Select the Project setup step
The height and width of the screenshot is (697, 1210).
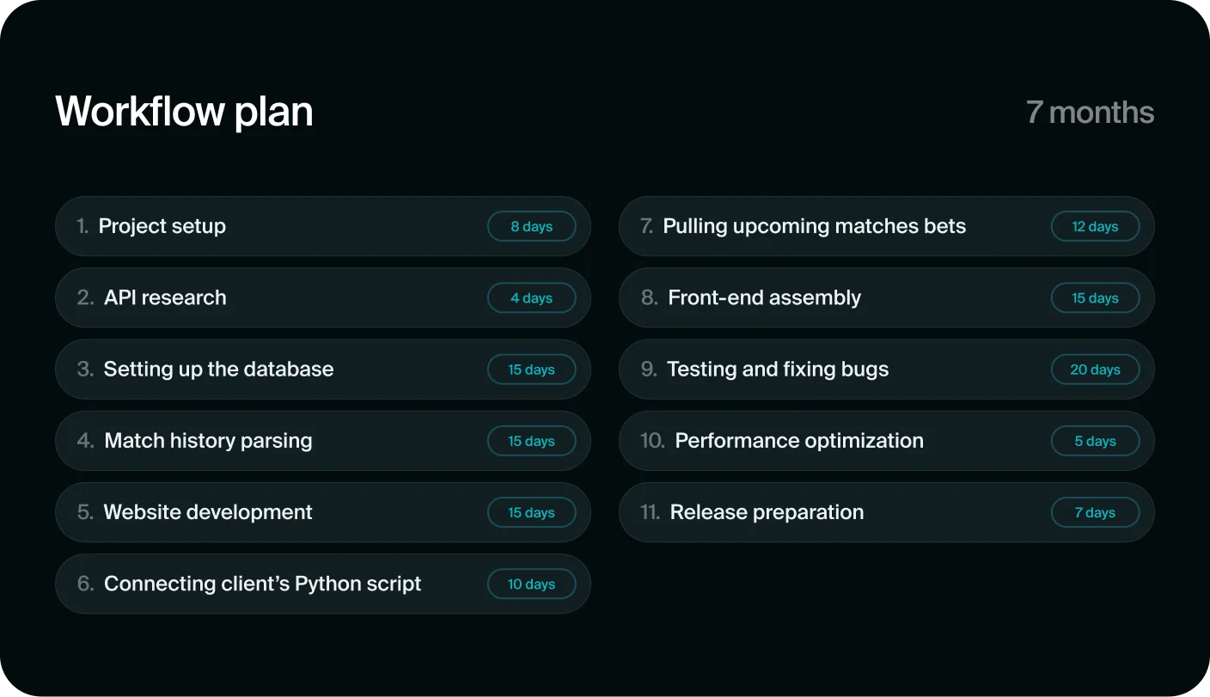323,226
